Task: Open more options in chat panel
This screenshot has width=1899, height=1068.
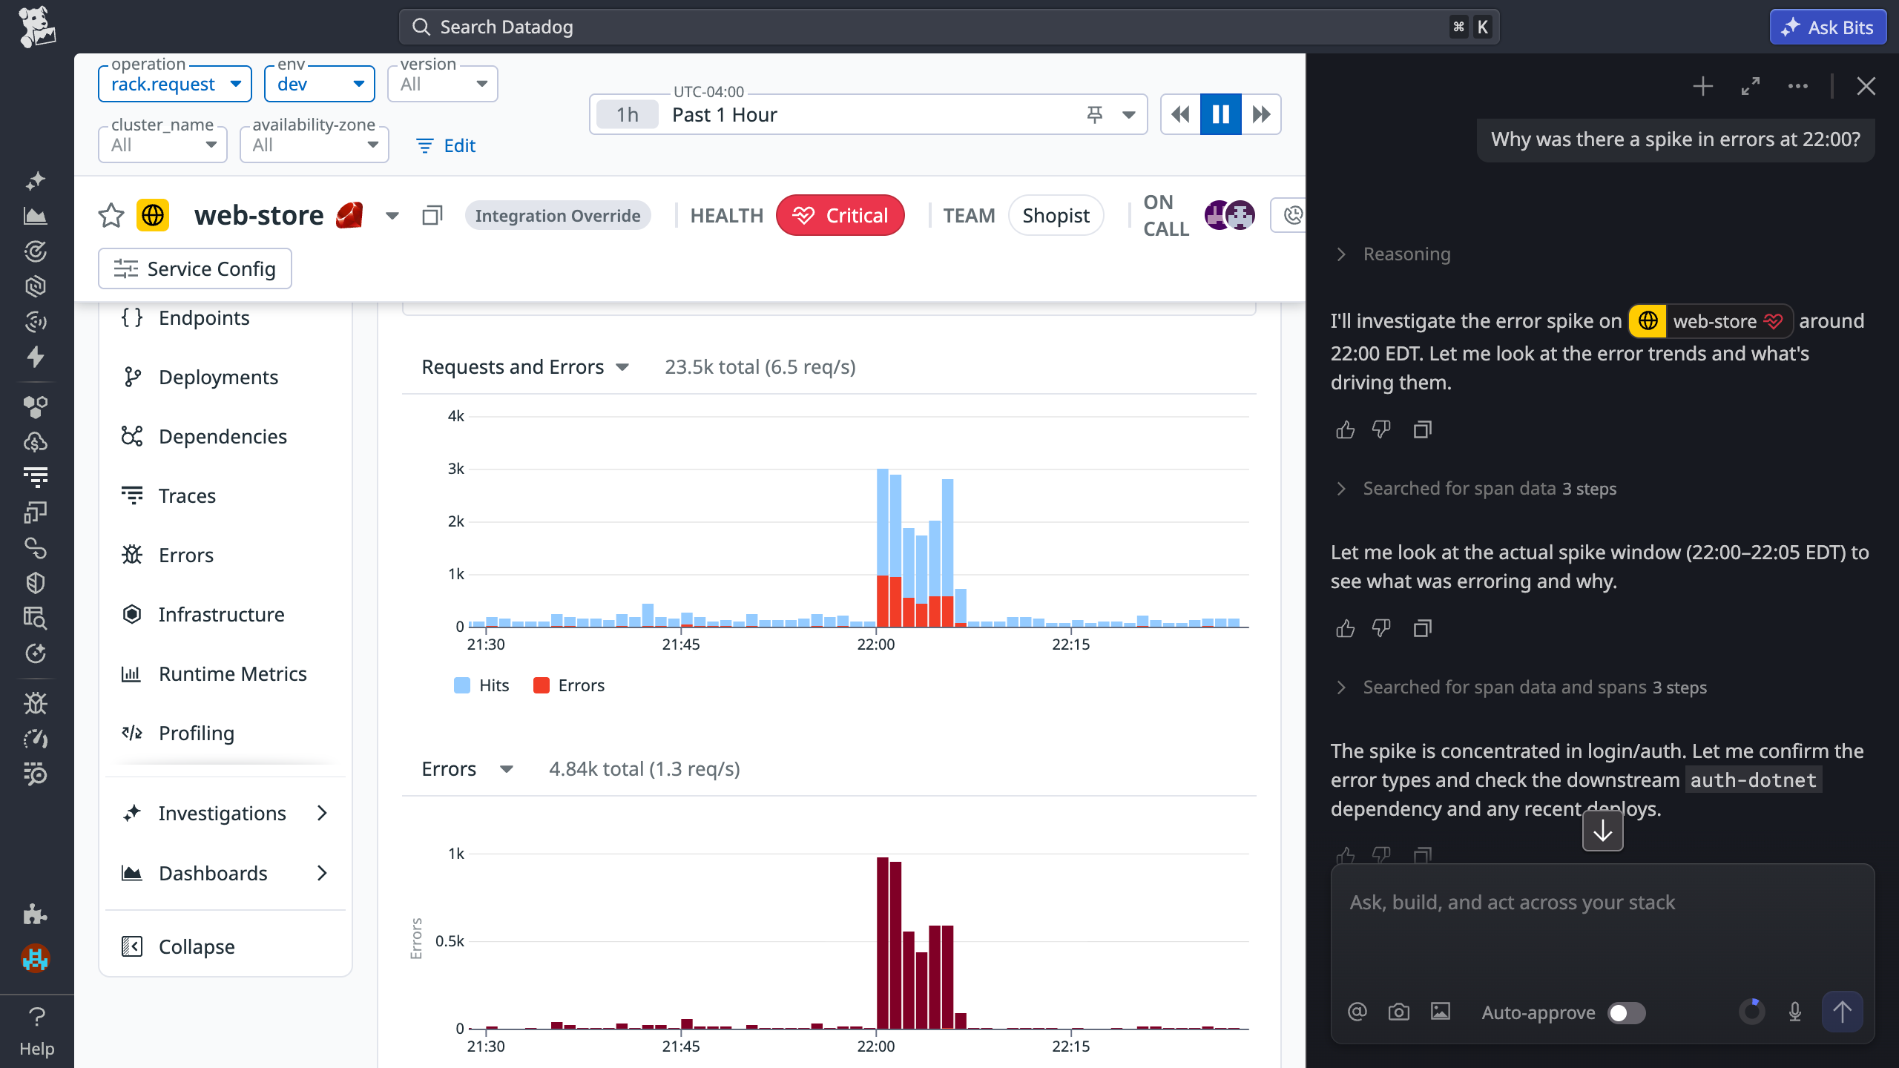Action: [x=1798, y=87]
